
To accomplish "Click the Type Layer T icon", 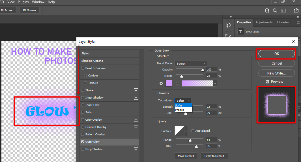I will click(x=240, y=32).
